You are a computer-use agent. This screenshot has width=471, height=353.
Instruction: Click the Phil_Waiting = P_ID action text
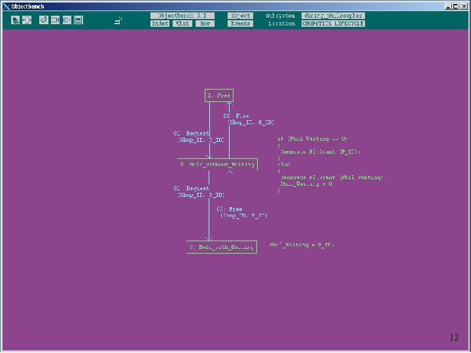click(x=302, y=245)
